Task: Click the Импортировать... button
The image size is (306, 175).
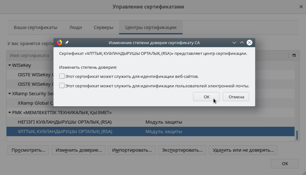Action: [132, 150]
